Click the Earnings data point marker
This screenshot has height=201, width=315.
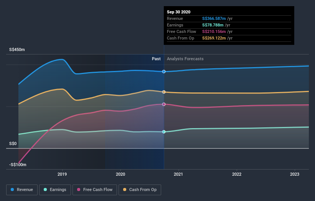(164, 132)
